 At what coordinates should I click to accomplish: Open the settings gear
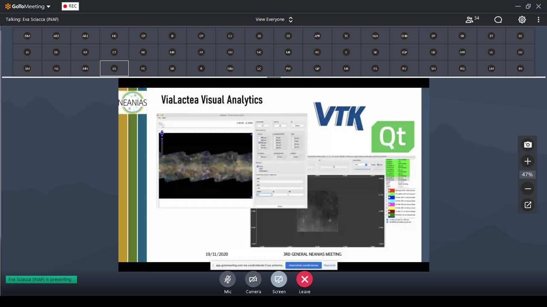(522, 20)
